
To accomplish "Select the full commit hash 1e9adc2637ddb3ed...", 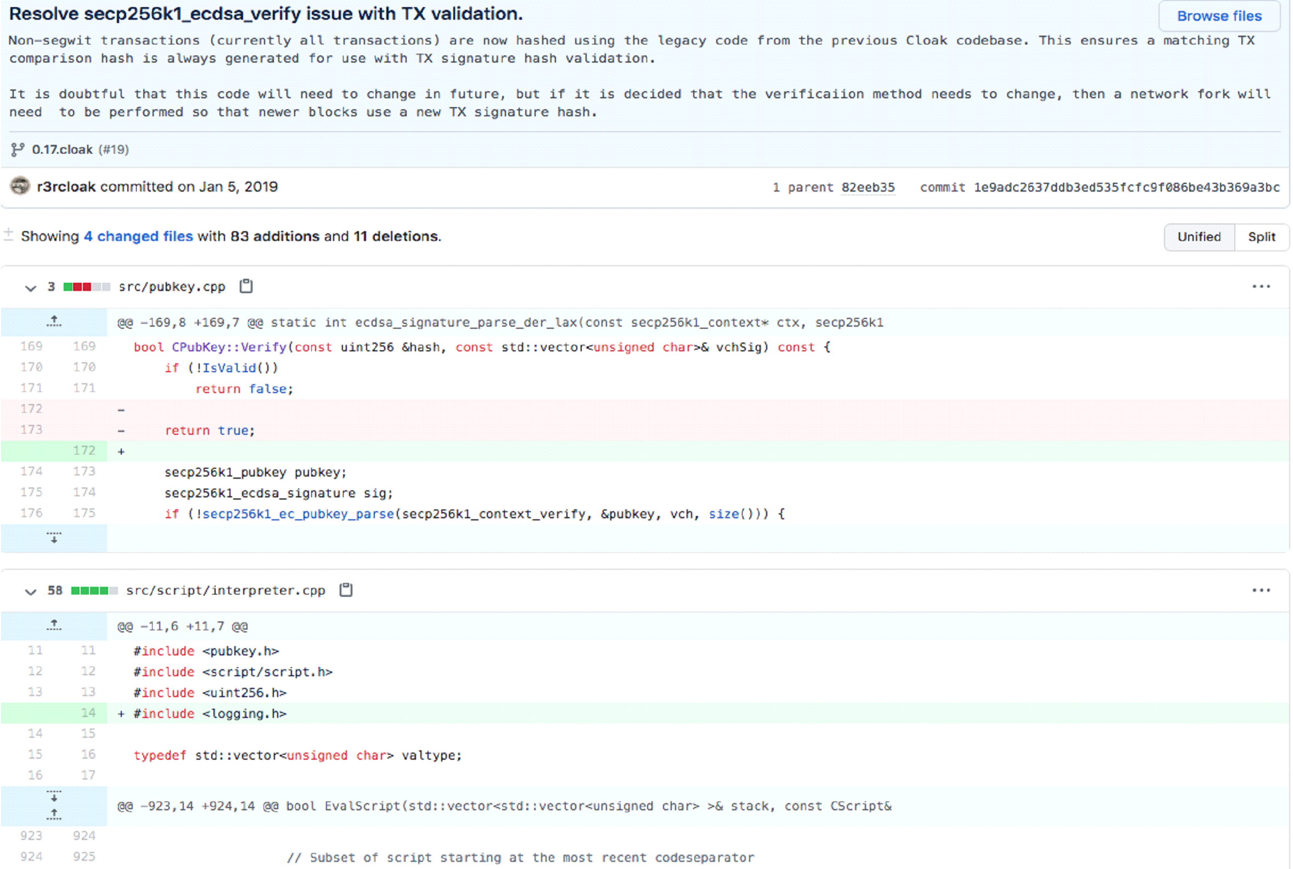I will point(1126,187).
